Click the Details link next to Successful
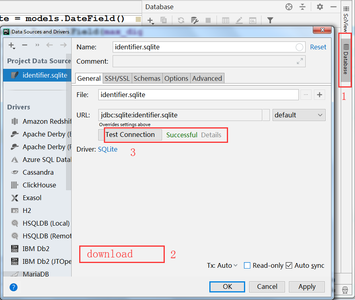This screenshot has width=355, height=300. (x=211, y=135)
